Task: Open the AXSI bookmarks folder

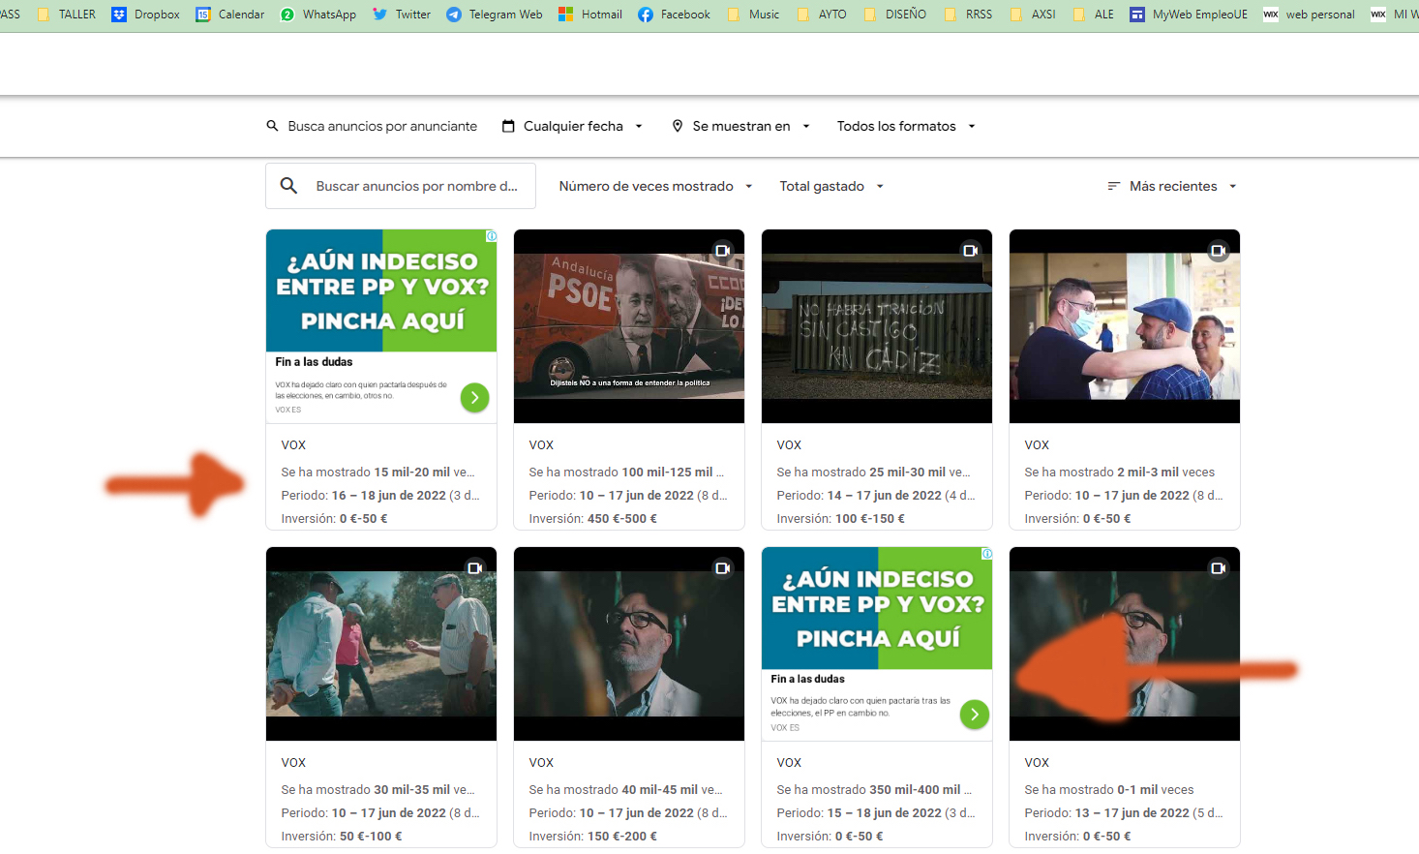Action: [1033, 15]
